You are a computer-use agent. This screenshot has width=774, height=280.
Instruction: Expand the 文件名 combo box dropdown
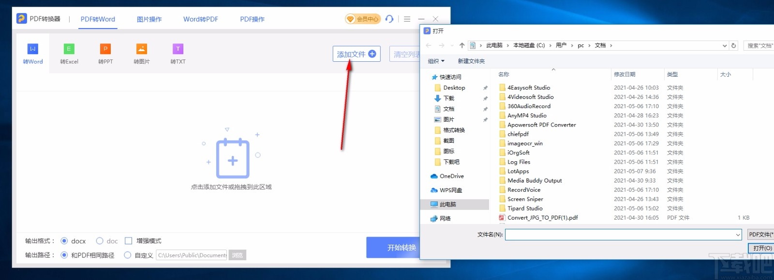tap(738, 235)
